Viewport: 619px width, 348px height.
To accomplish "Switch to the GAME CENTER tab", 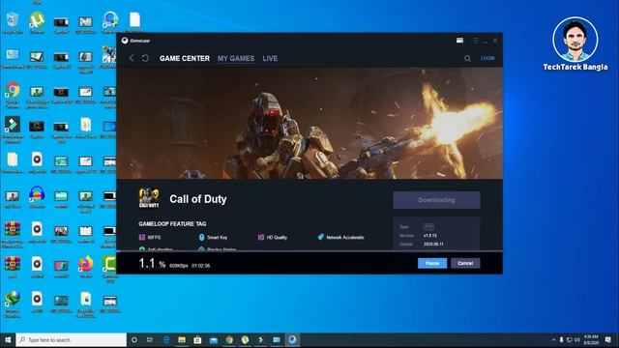I will (185, 58).
